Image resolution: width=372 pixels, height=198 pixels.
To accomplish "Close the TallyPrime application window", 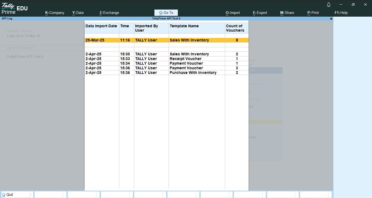I will coord(365,5).
